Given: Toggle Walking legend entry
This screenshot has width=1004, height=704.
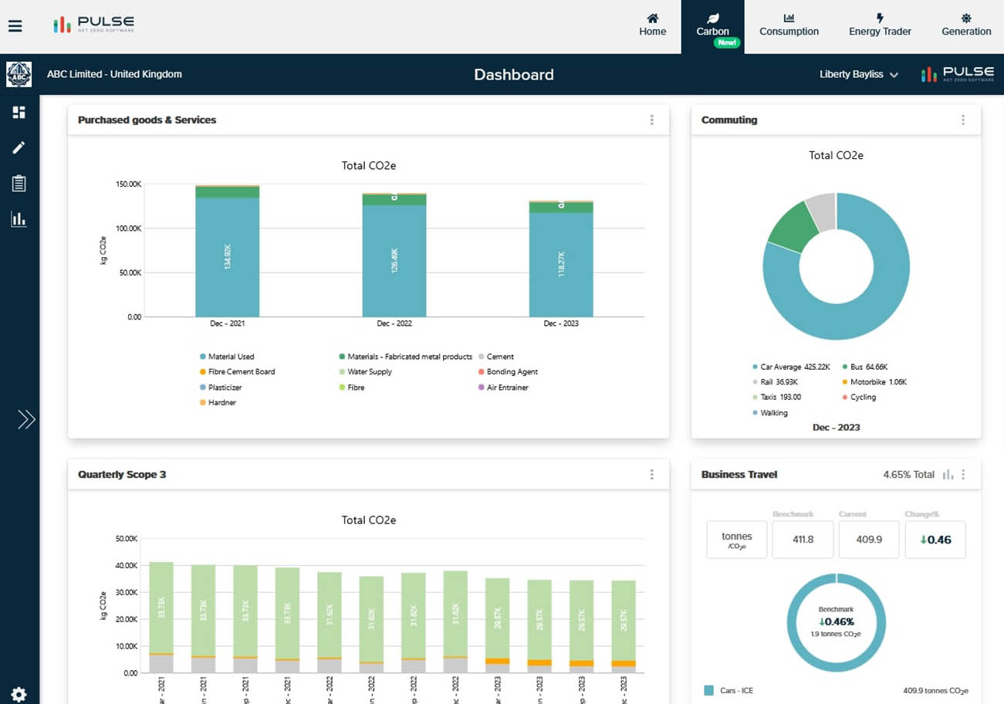Looking at the screenshot, I should click(x=769, y=412).
